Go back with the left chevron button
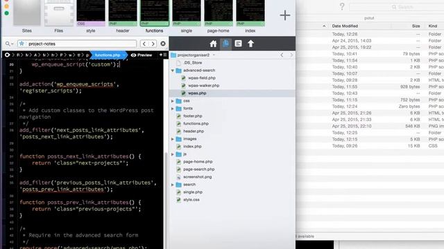This screenshot has width=444, height=249. coord(144,44)
